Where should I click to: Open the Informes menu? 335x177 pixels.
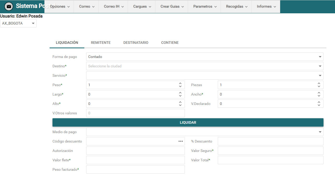(266, 7)
